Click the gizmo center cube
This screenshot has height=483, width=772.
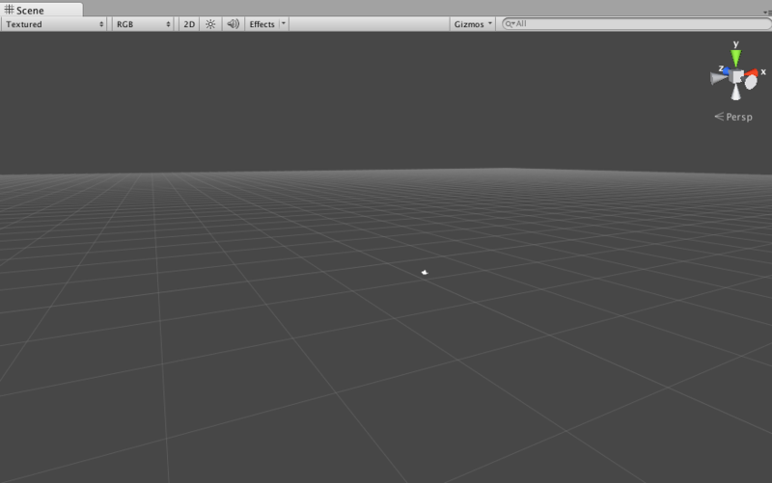(736, 77)
